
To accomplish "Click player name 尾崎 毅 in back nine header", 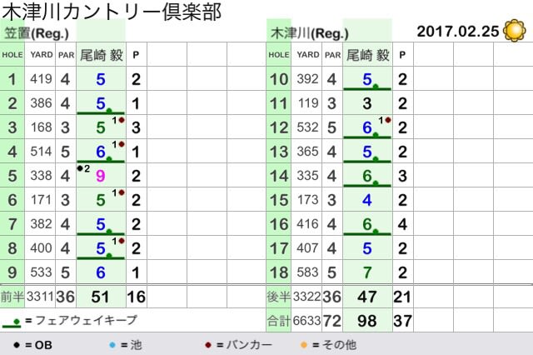I will pyautogui.click(x=368, y=55).
